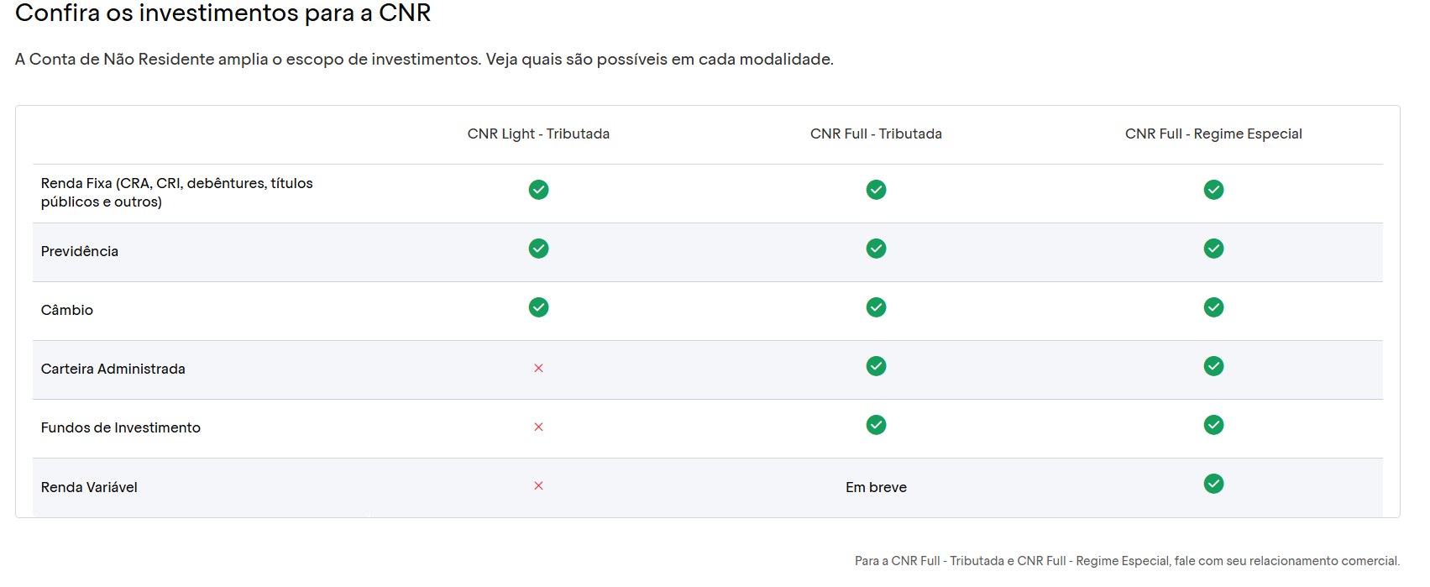Click the Previdência checkmark under CNR Full - Tributada
The image size is (1430, 587).
[876, 249]
